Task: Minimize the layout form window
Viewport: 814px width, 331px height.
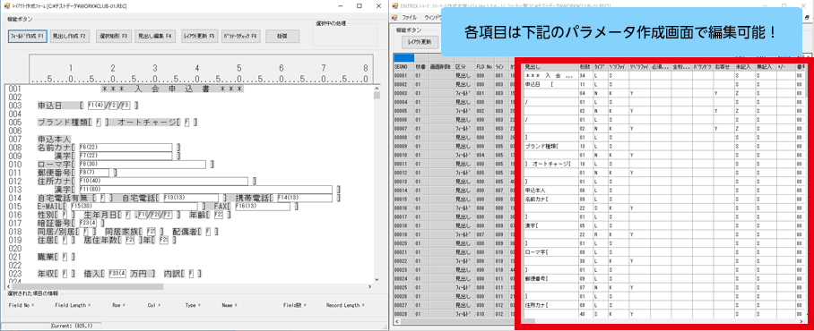Action: tap(340, 5)
